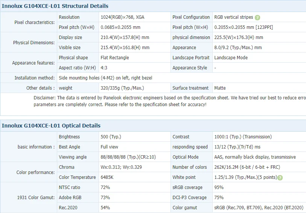Select the Appearance Style field label
The image size is (306, 213).
point(190,68)
